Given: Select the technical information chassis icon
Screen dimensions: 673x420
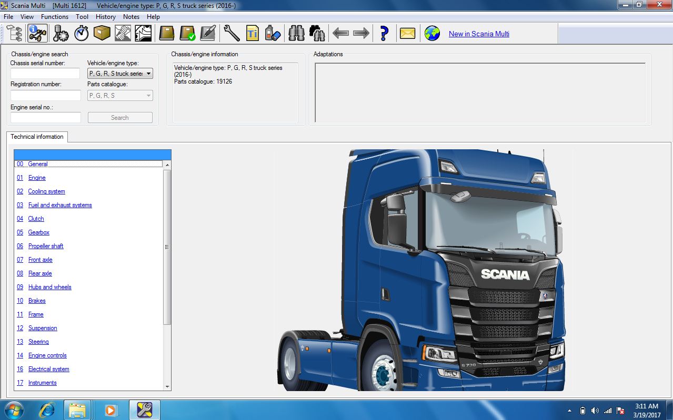Looking at the screenshot, I should [x=37, y=34].
